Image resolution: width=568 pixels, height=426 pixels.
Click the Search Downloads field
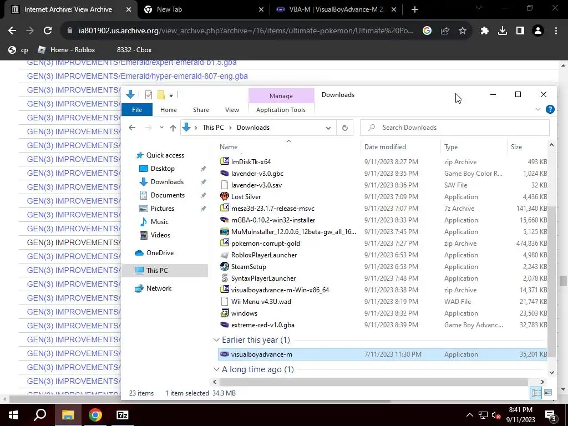click(455, 128)
